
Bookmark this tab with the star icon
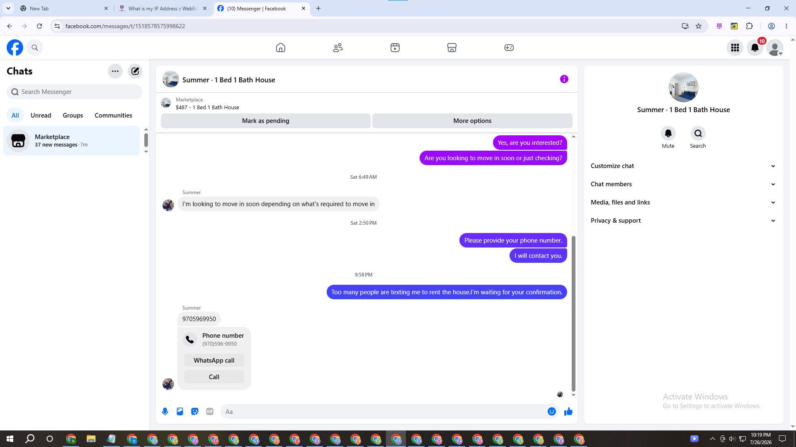tap(699, 26)
